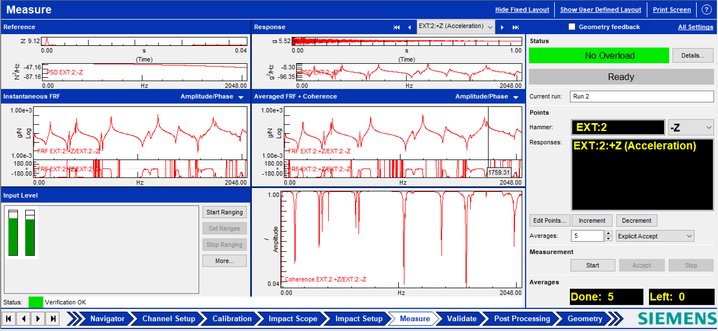Open the response channel EXT:2:+Z dropdown
This screenshot has width=718, height=331.
click(x=456, y=27)
